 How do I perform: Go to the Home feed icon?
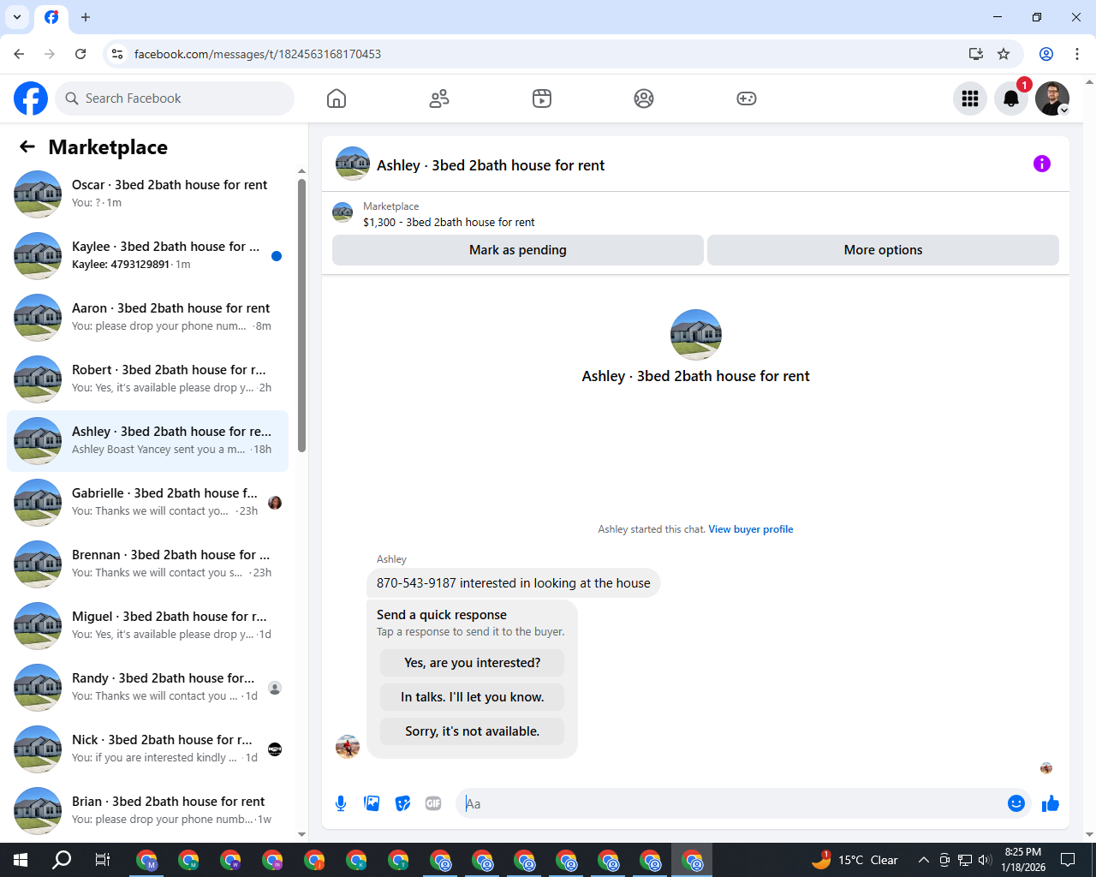tap(337, 98)
